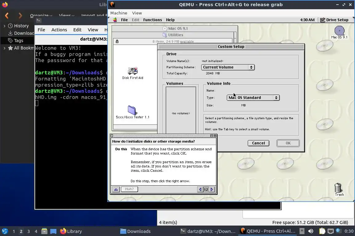Click Free space status in file manager
The image size is (355, 236).
(310, 222)
